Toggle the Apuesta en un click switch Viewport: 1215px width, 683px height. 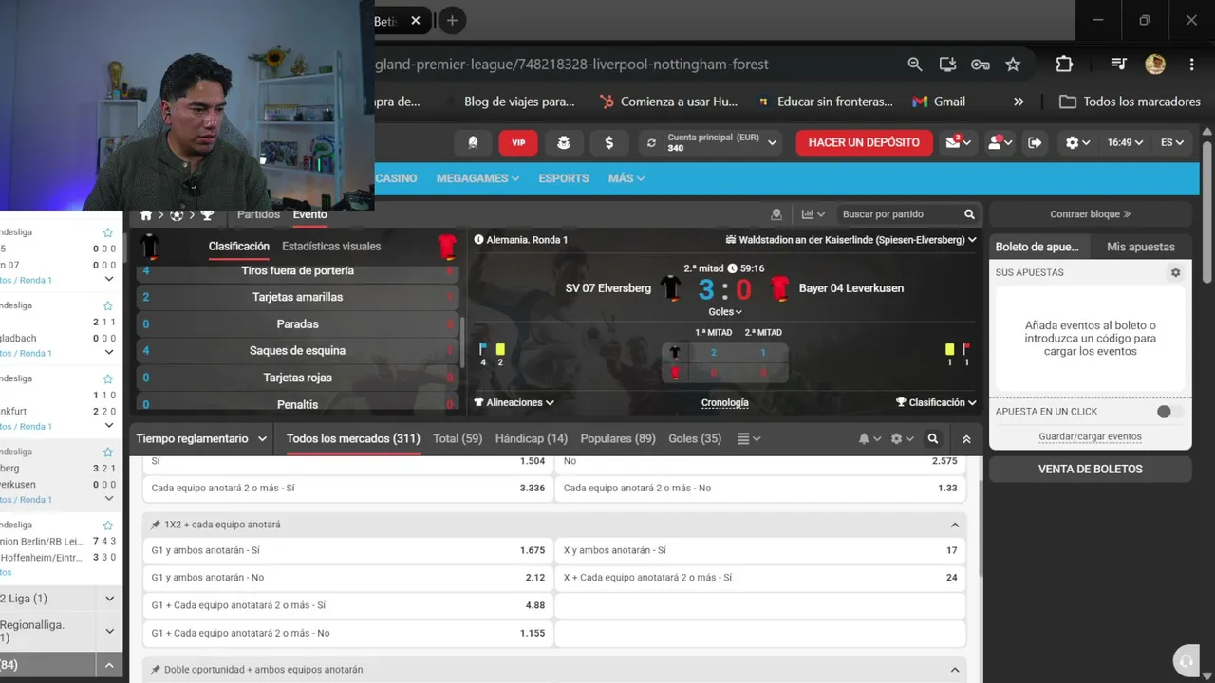point(1169,412)
